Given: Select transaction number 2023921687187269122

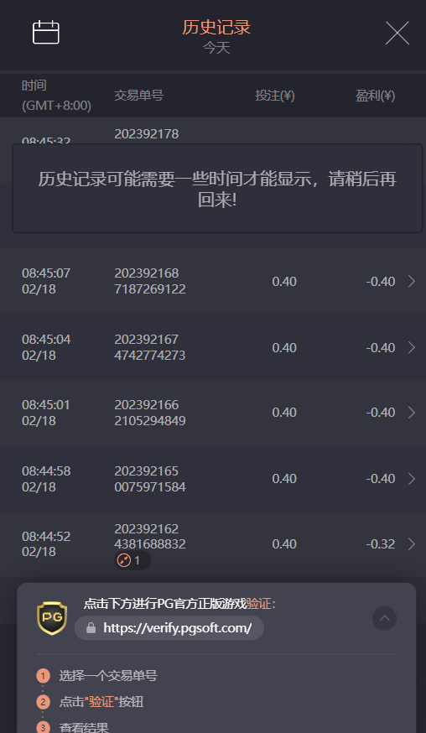Looking at the screenshot, I should [149, 281].
